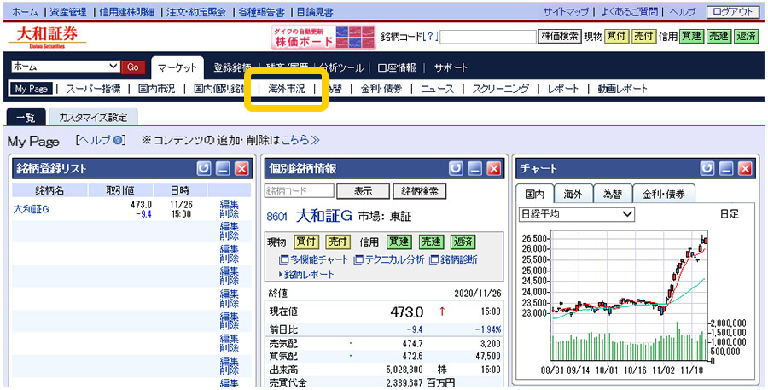Open スーパー指標 submenu
This screenshot has height=390, width=768.
click(93, 89)
